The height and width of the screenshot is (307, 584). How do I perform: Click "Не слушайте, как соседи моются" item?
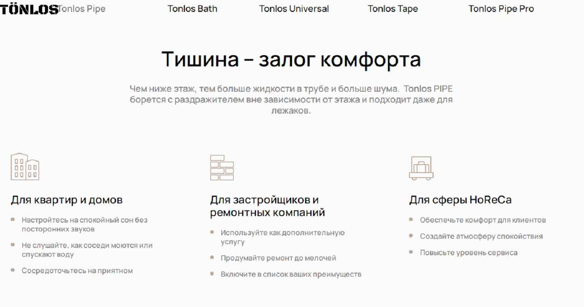pyautogui.click(x=87, y=250)
